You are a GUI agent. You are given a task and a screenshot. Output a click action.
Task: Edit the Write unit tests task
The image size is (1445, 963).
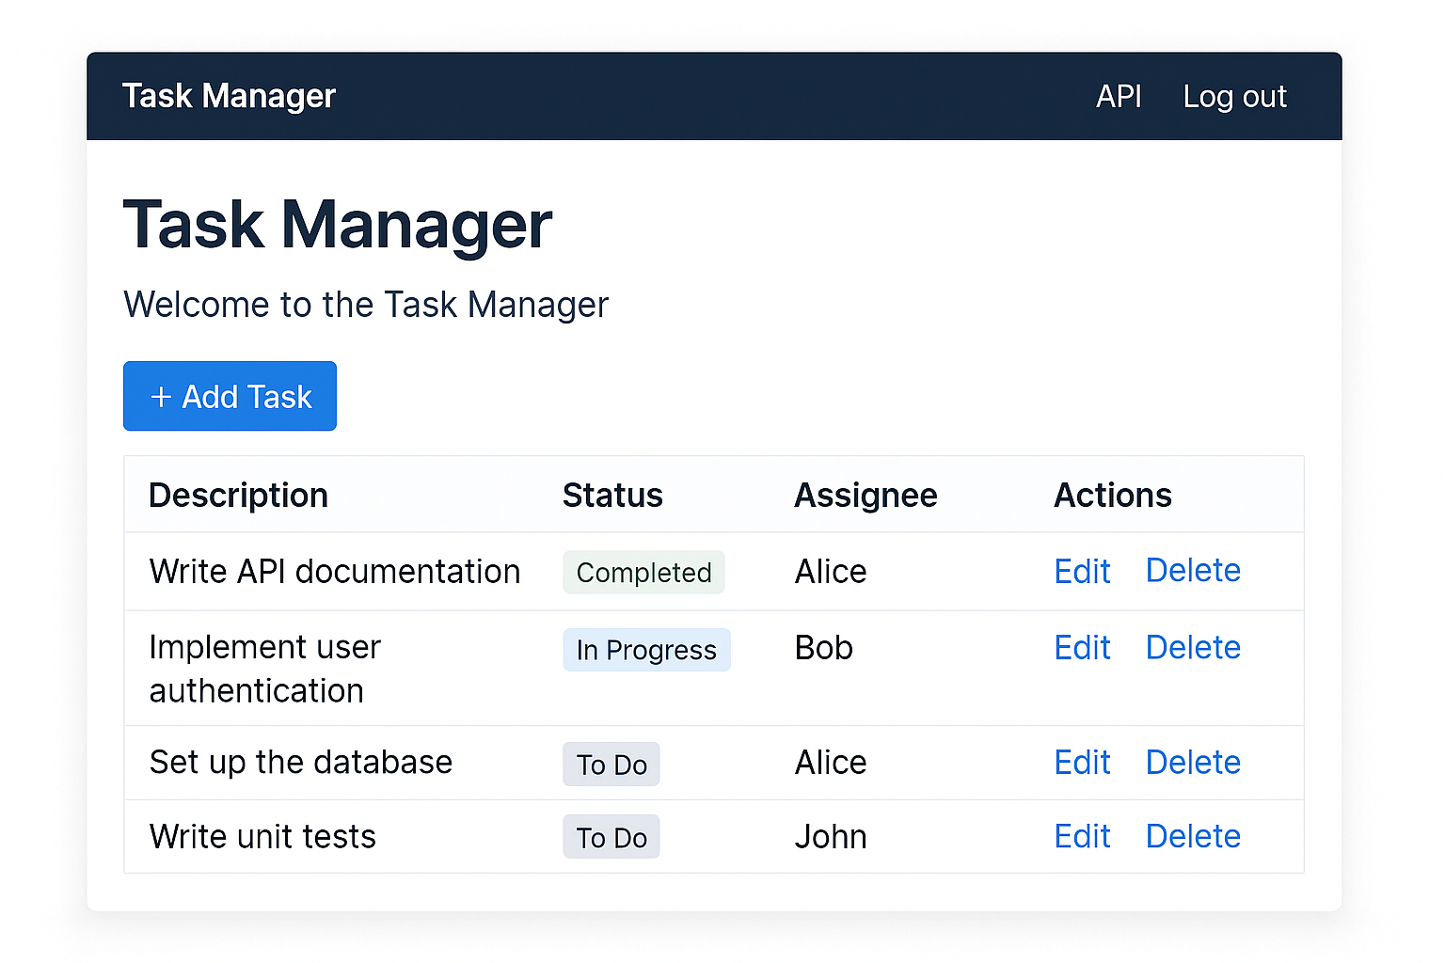tap(1082, 837)
